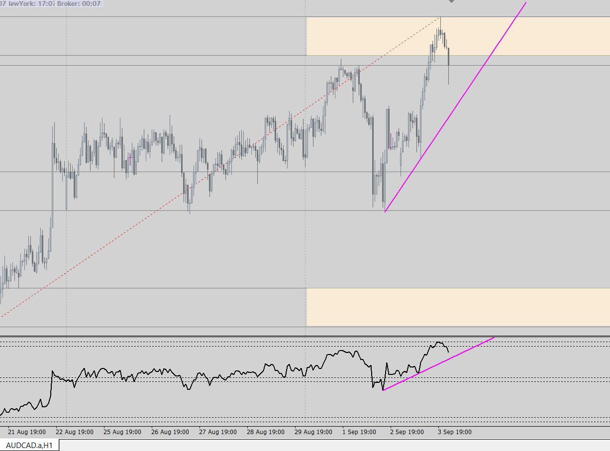Click the '1 Sep 19:00' time label
610x451 pixels.
(x=359, y=432)
